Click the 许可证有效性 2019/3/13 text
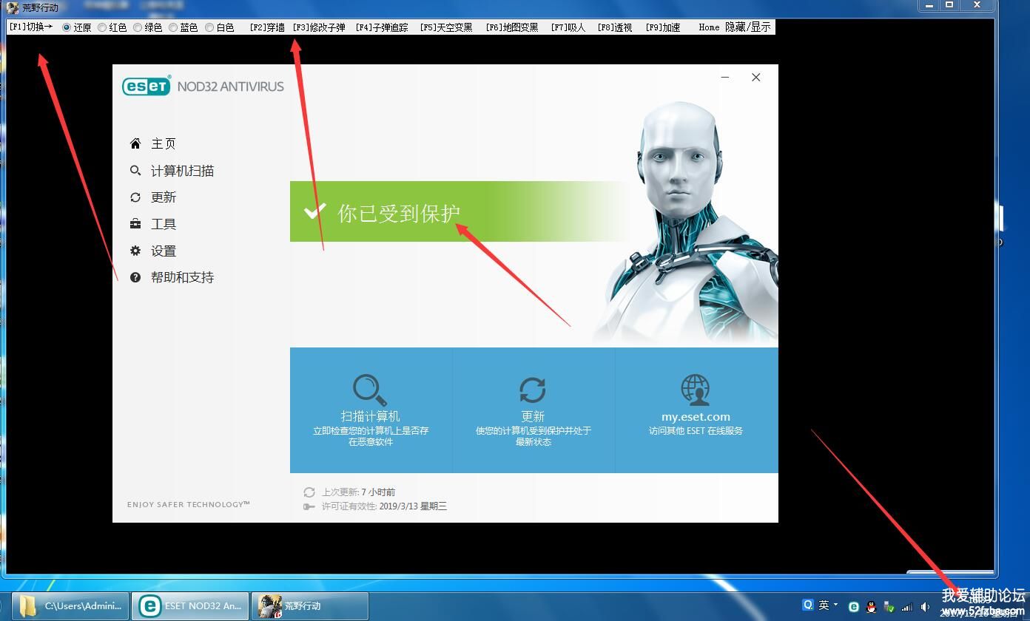 click(384, 506)
